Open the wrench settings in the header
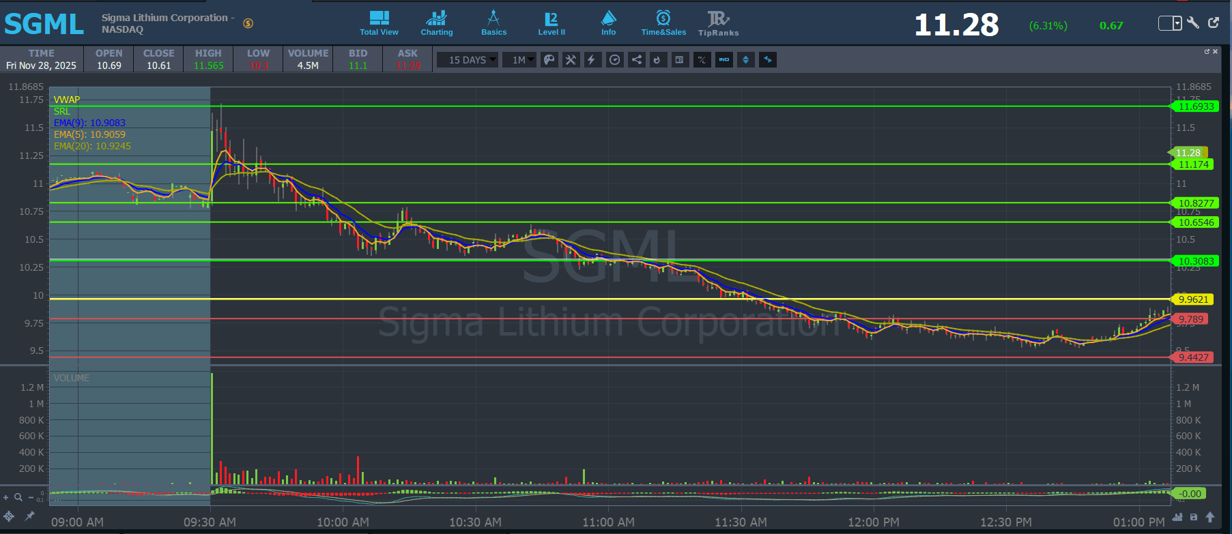Screen dimensions: 1232x534 point(1193,23)
